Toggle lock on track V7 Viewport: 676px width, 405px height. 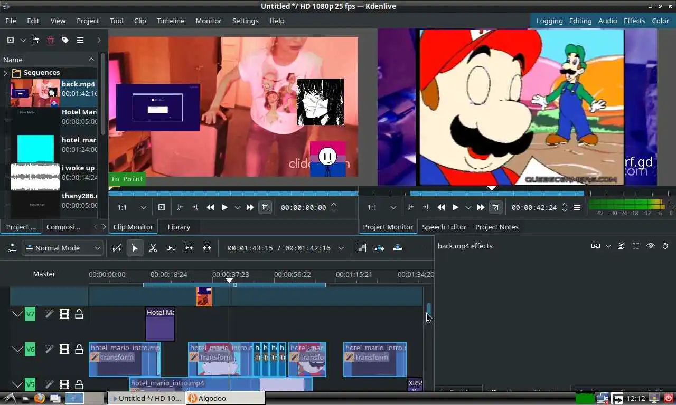79,314
